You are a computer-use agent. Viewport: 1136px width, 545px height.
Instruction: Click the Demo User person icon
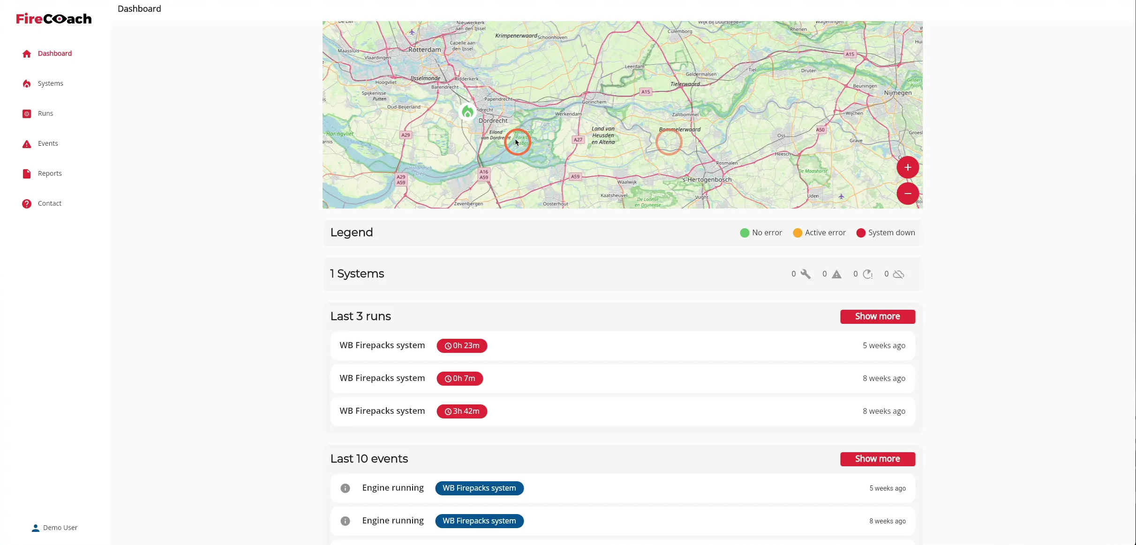pyautogui.click(x=36, y=528)
